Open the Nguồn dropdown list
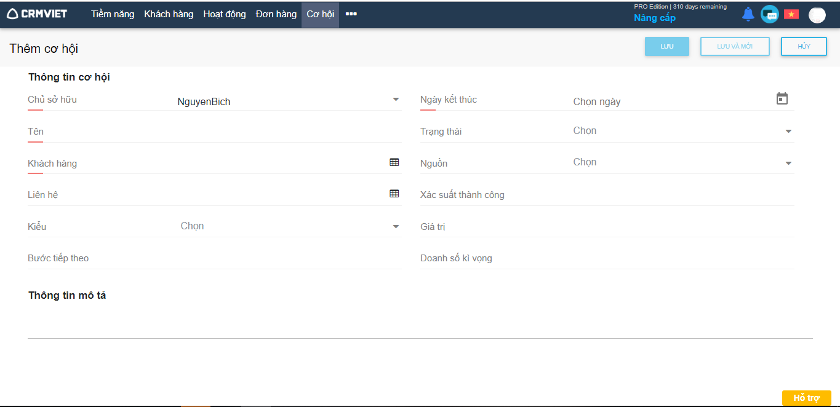 click(788, 163)
